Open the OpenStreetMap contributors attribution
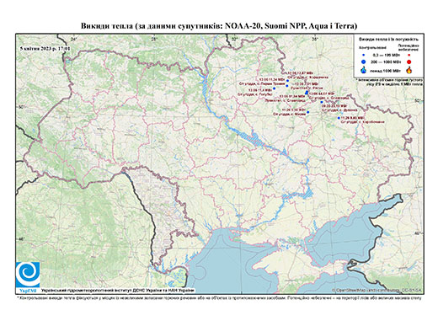The height and width of the screenshot is (310, 438). pyautogui.click(x=377, y=291)
